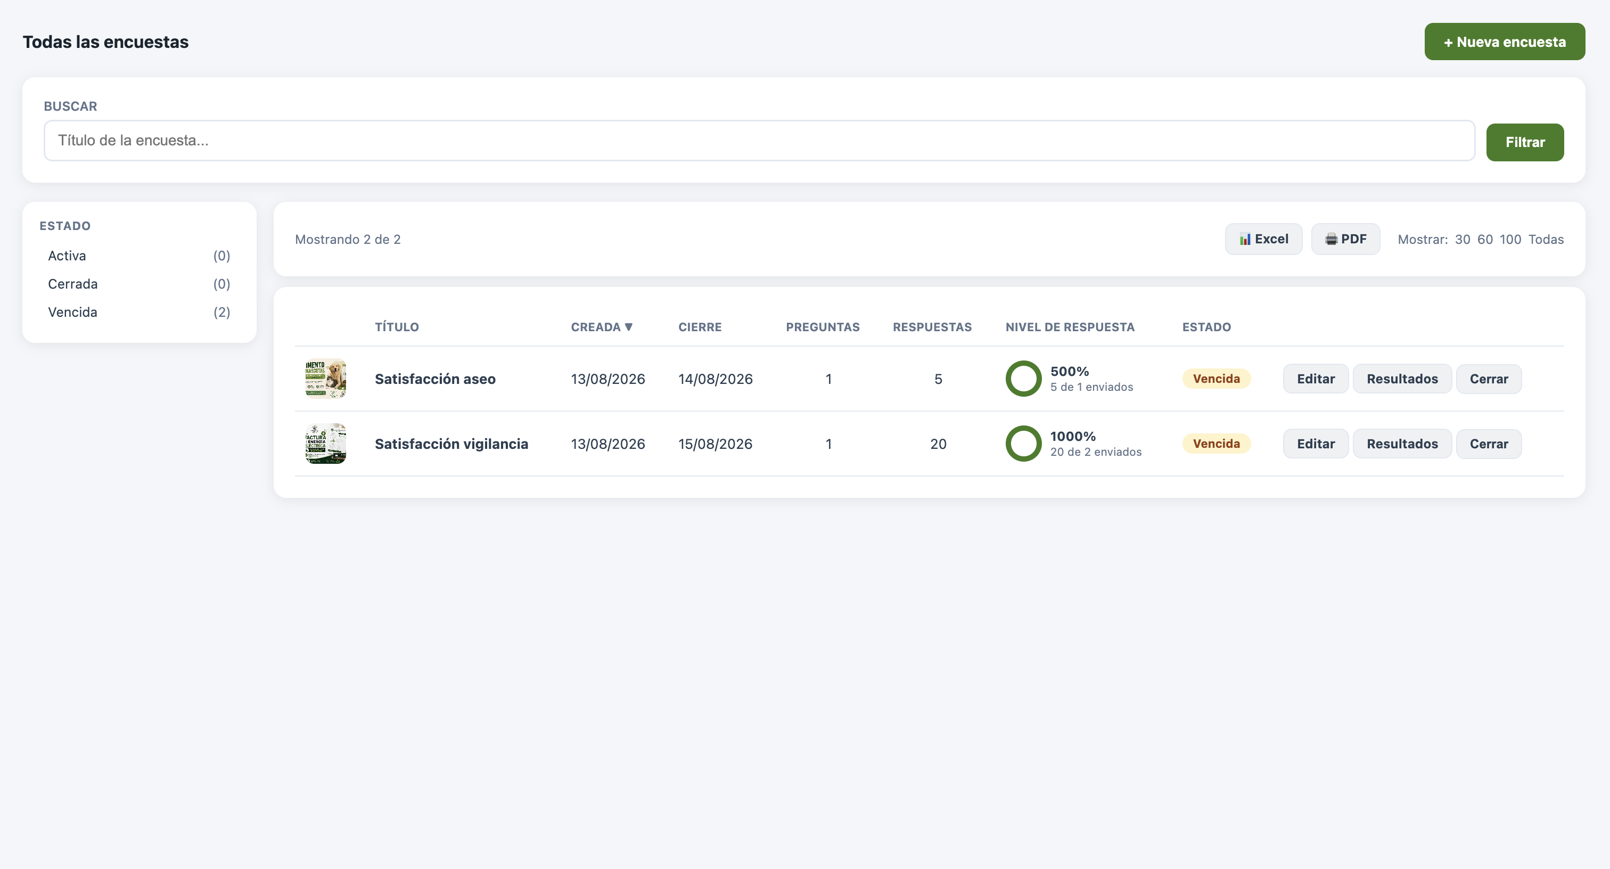Click the Cierre column header
1610x869 pixels.
(700, 327)
